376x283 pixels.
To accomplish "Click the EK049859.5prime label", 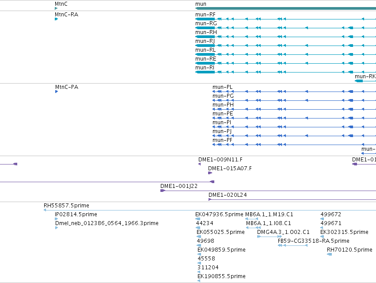I will click(221, 250).
